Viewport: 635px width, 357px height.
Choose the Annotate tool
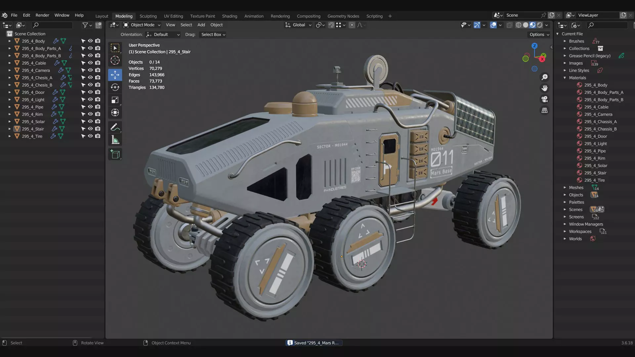[x=115, y=127]
